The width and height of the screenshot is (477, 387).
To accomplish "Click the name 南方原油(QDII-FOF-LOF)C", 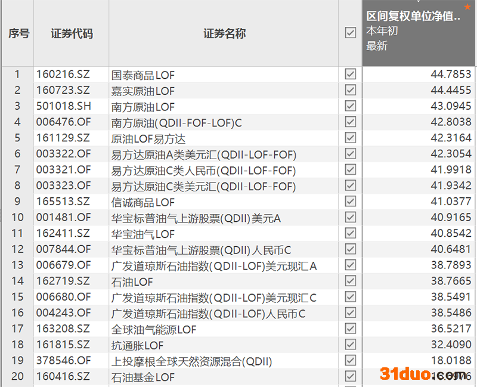I will pos(176,123).
